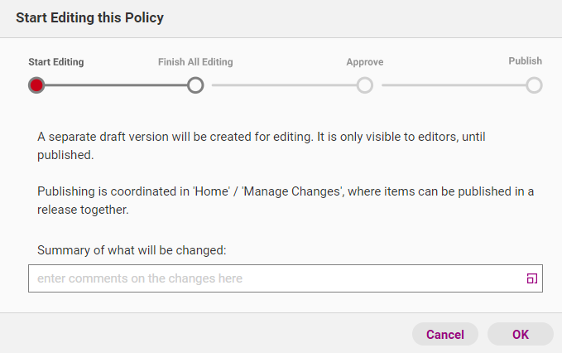Click the progress line between Approve and Publish
This screenshot has height=353, width=562.
(454, 85)
